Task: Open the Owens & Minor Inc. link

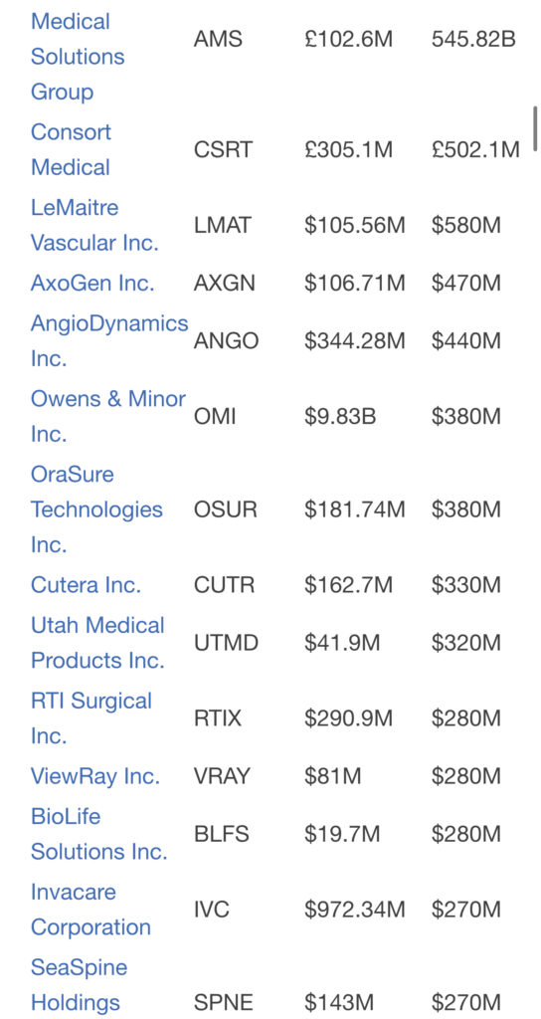Action: point(108,416)
